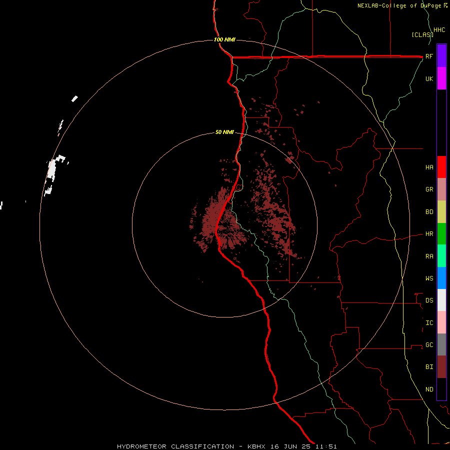Click the GR legend label
The height and width of the screenshot is (450, 450).
[429, 189]
